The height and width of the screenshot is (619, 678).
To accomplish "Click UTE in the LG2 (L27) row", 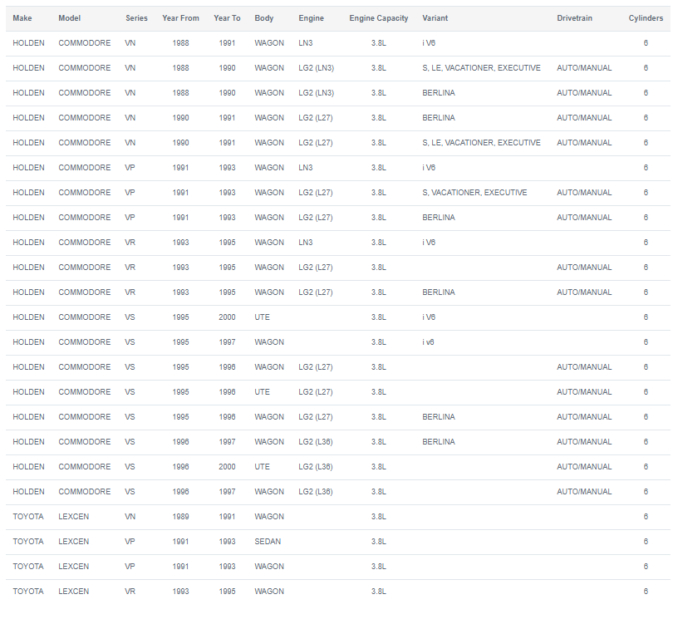I will (x=262, y=392).
